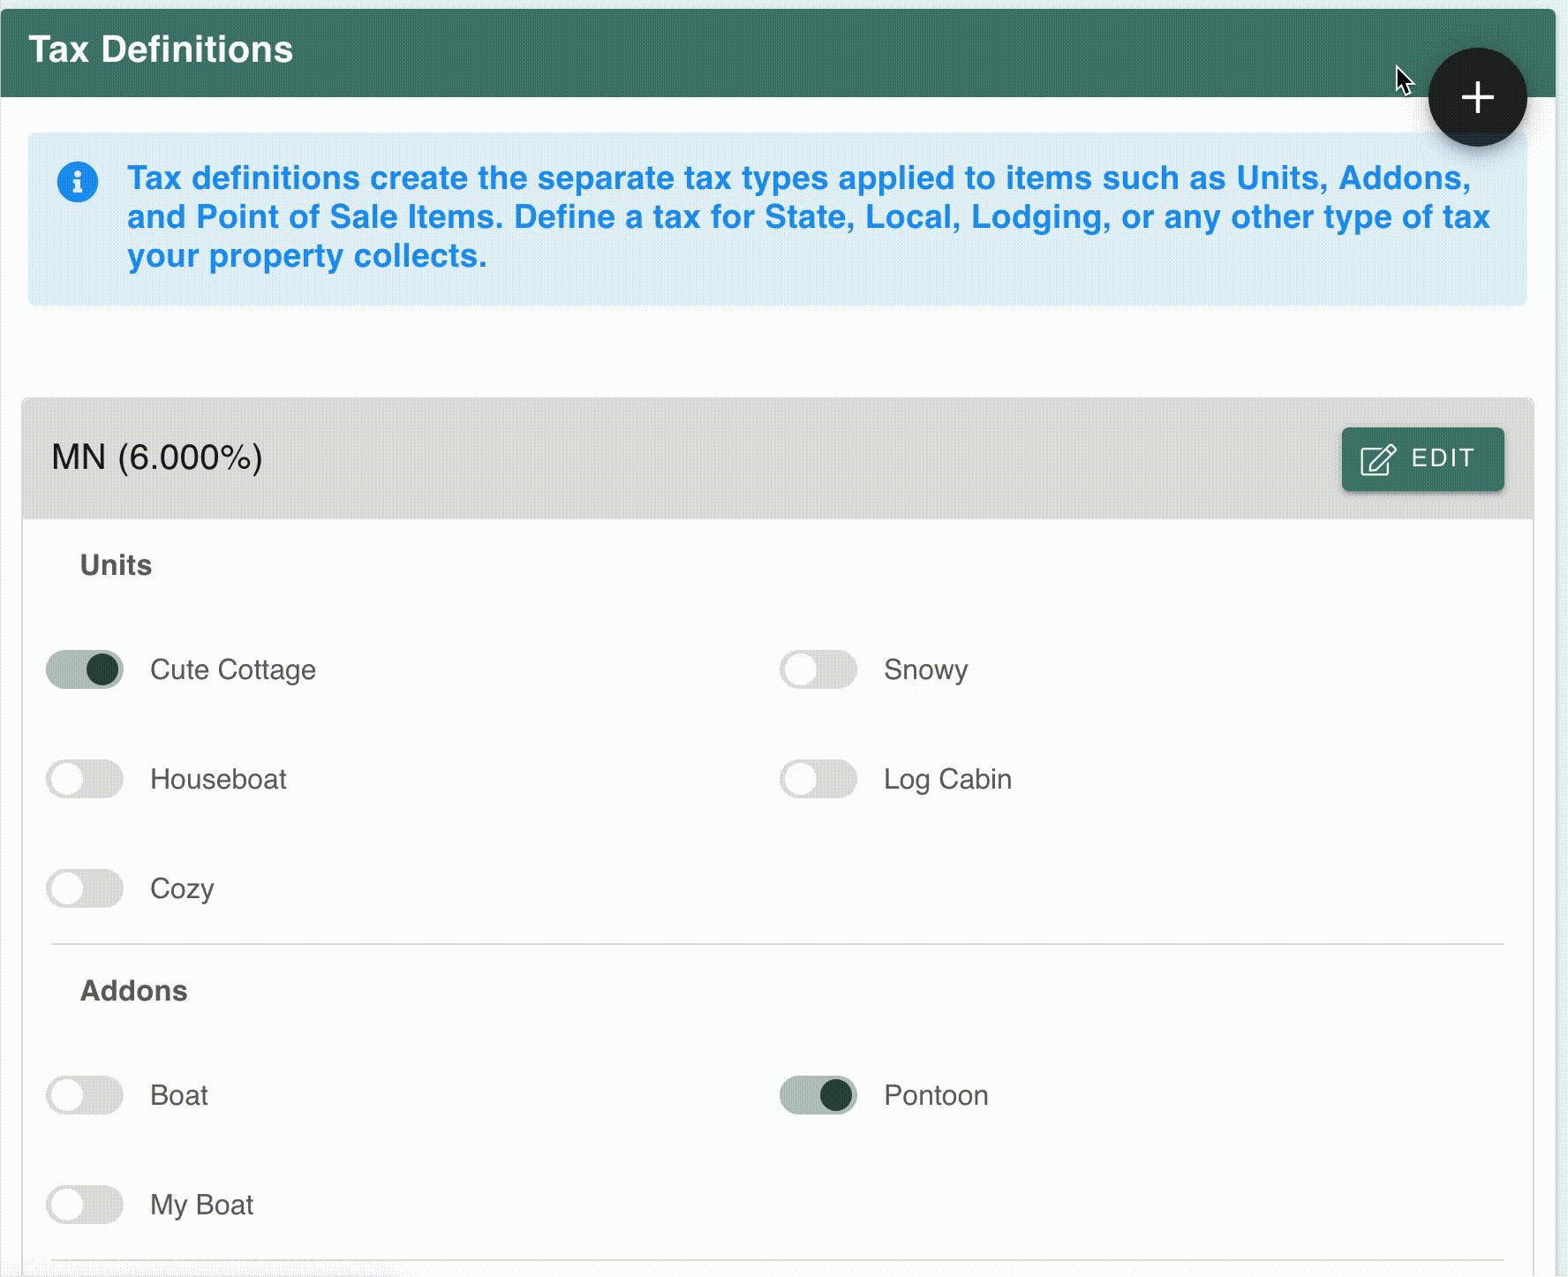
Task: Click the Tax Definitions header title
Action: (x=161, y=49)
